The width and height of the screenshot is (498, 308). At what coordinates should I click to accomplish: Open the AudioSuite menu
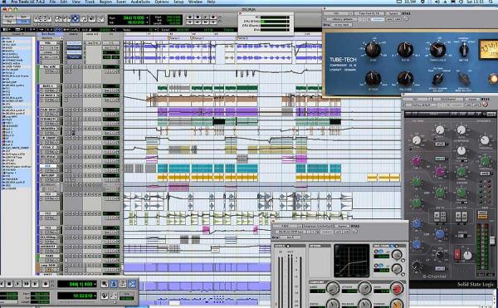click(x=140, y=2)
